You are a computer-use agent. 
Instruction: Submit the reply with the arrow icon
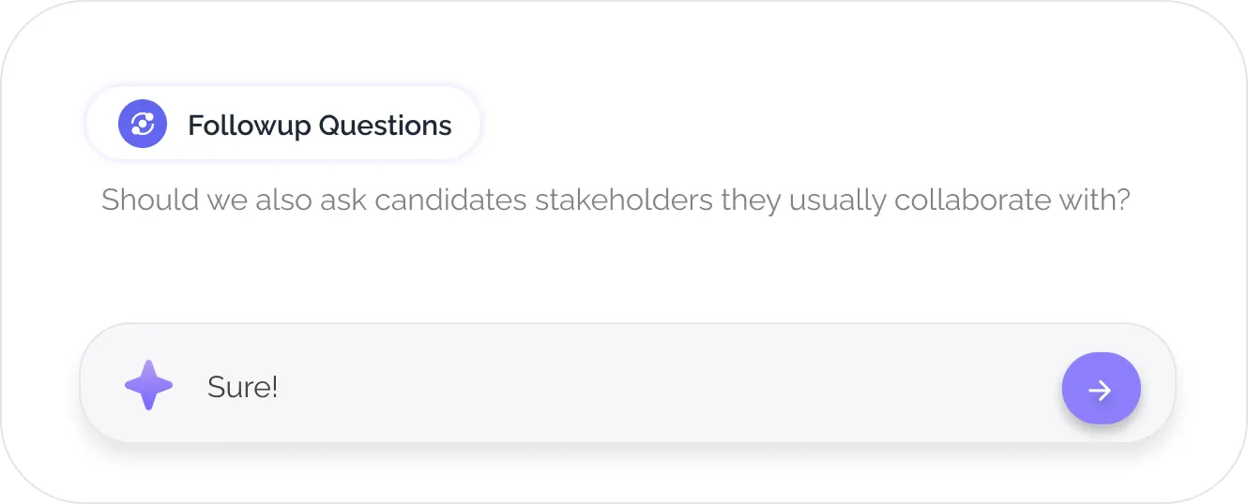[x=1101, y=389]
